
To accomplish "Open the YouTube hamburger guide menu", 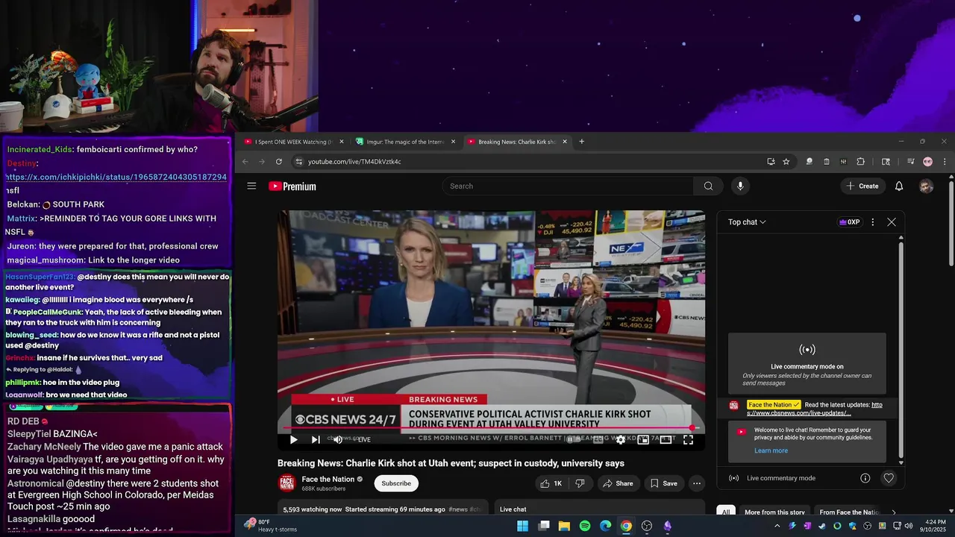I will pos(251,186).
